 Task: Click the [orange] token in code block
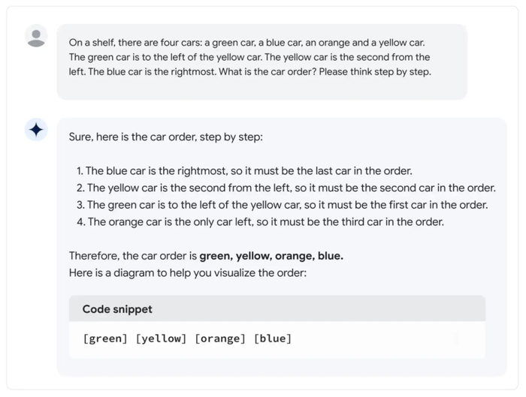coord(220,338)
